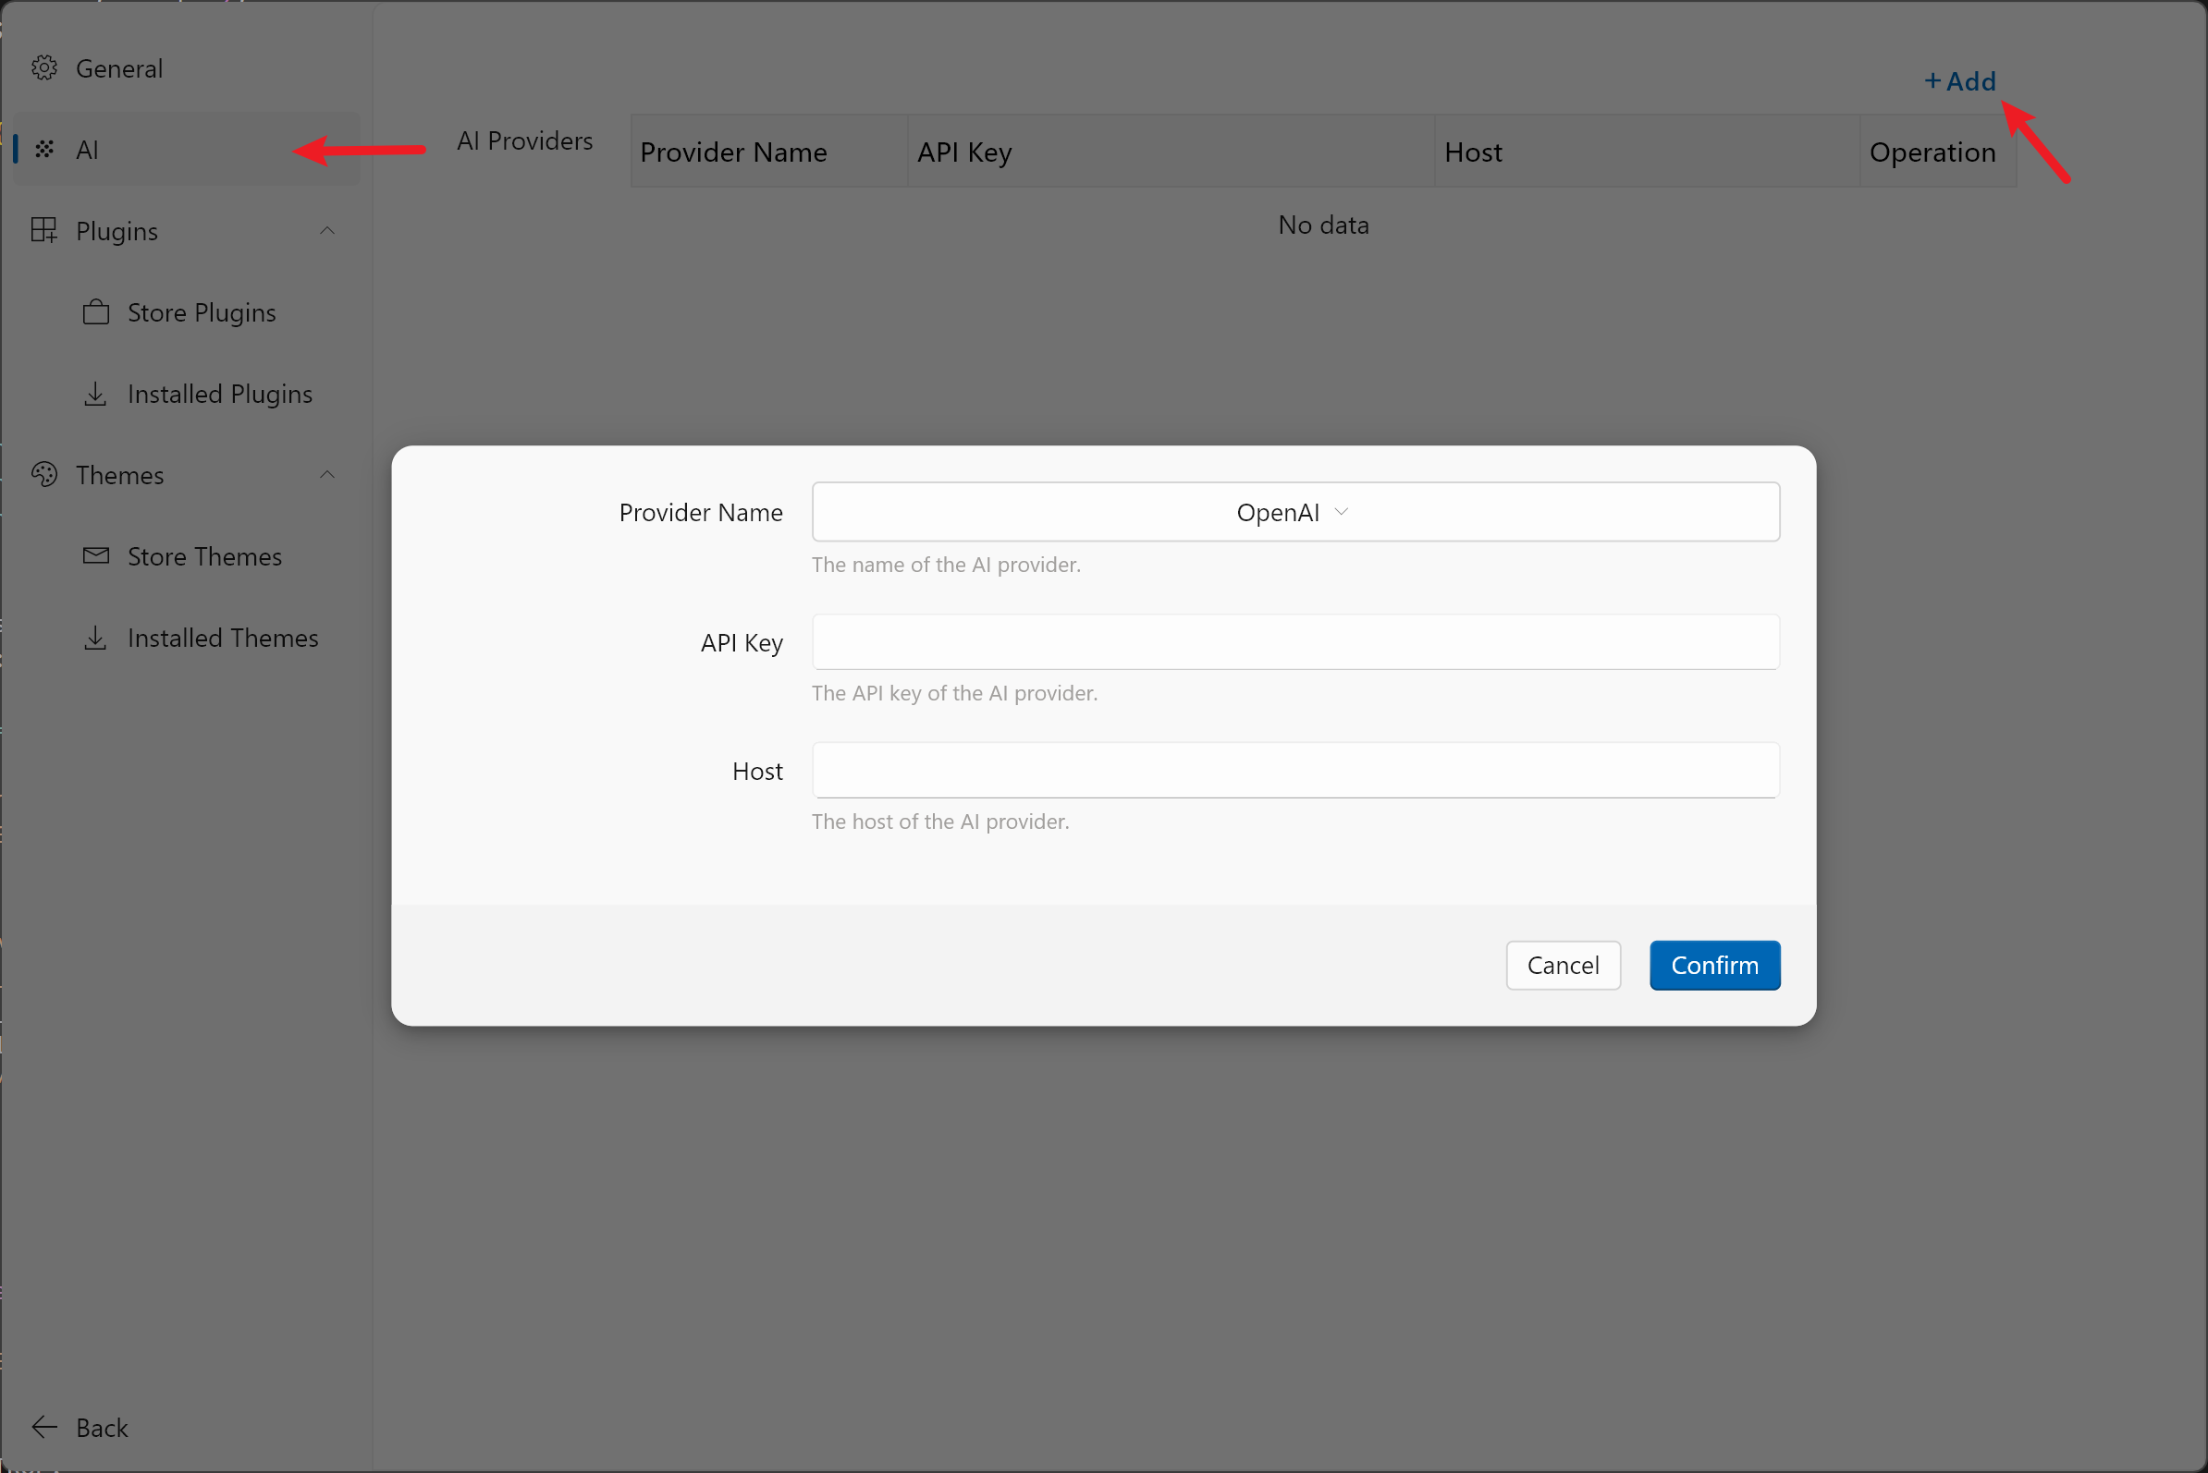Select the AI section icon in sidebar

[x=43, y=149]
